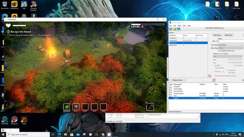Toggle the Hex checkbox
This screenshot has height=137, width=244.
pyautogui.click(x=217, y=41)
